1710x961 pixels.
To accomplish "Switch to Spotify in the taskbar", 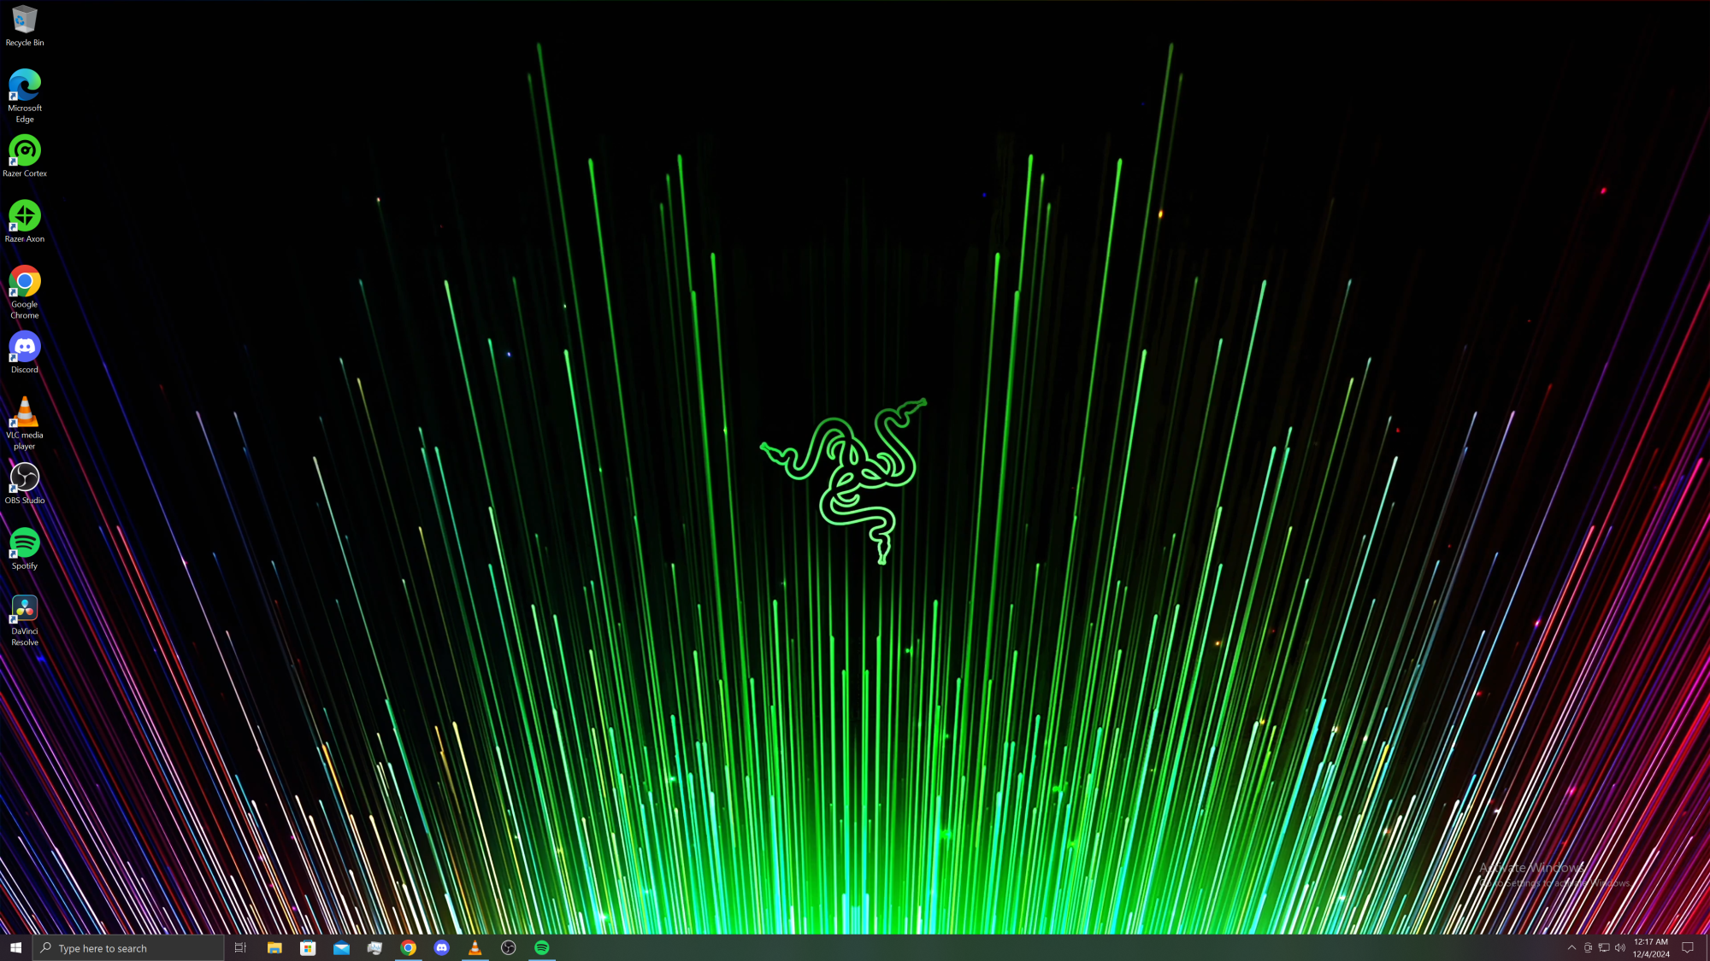I will click(x=542, y=947).
